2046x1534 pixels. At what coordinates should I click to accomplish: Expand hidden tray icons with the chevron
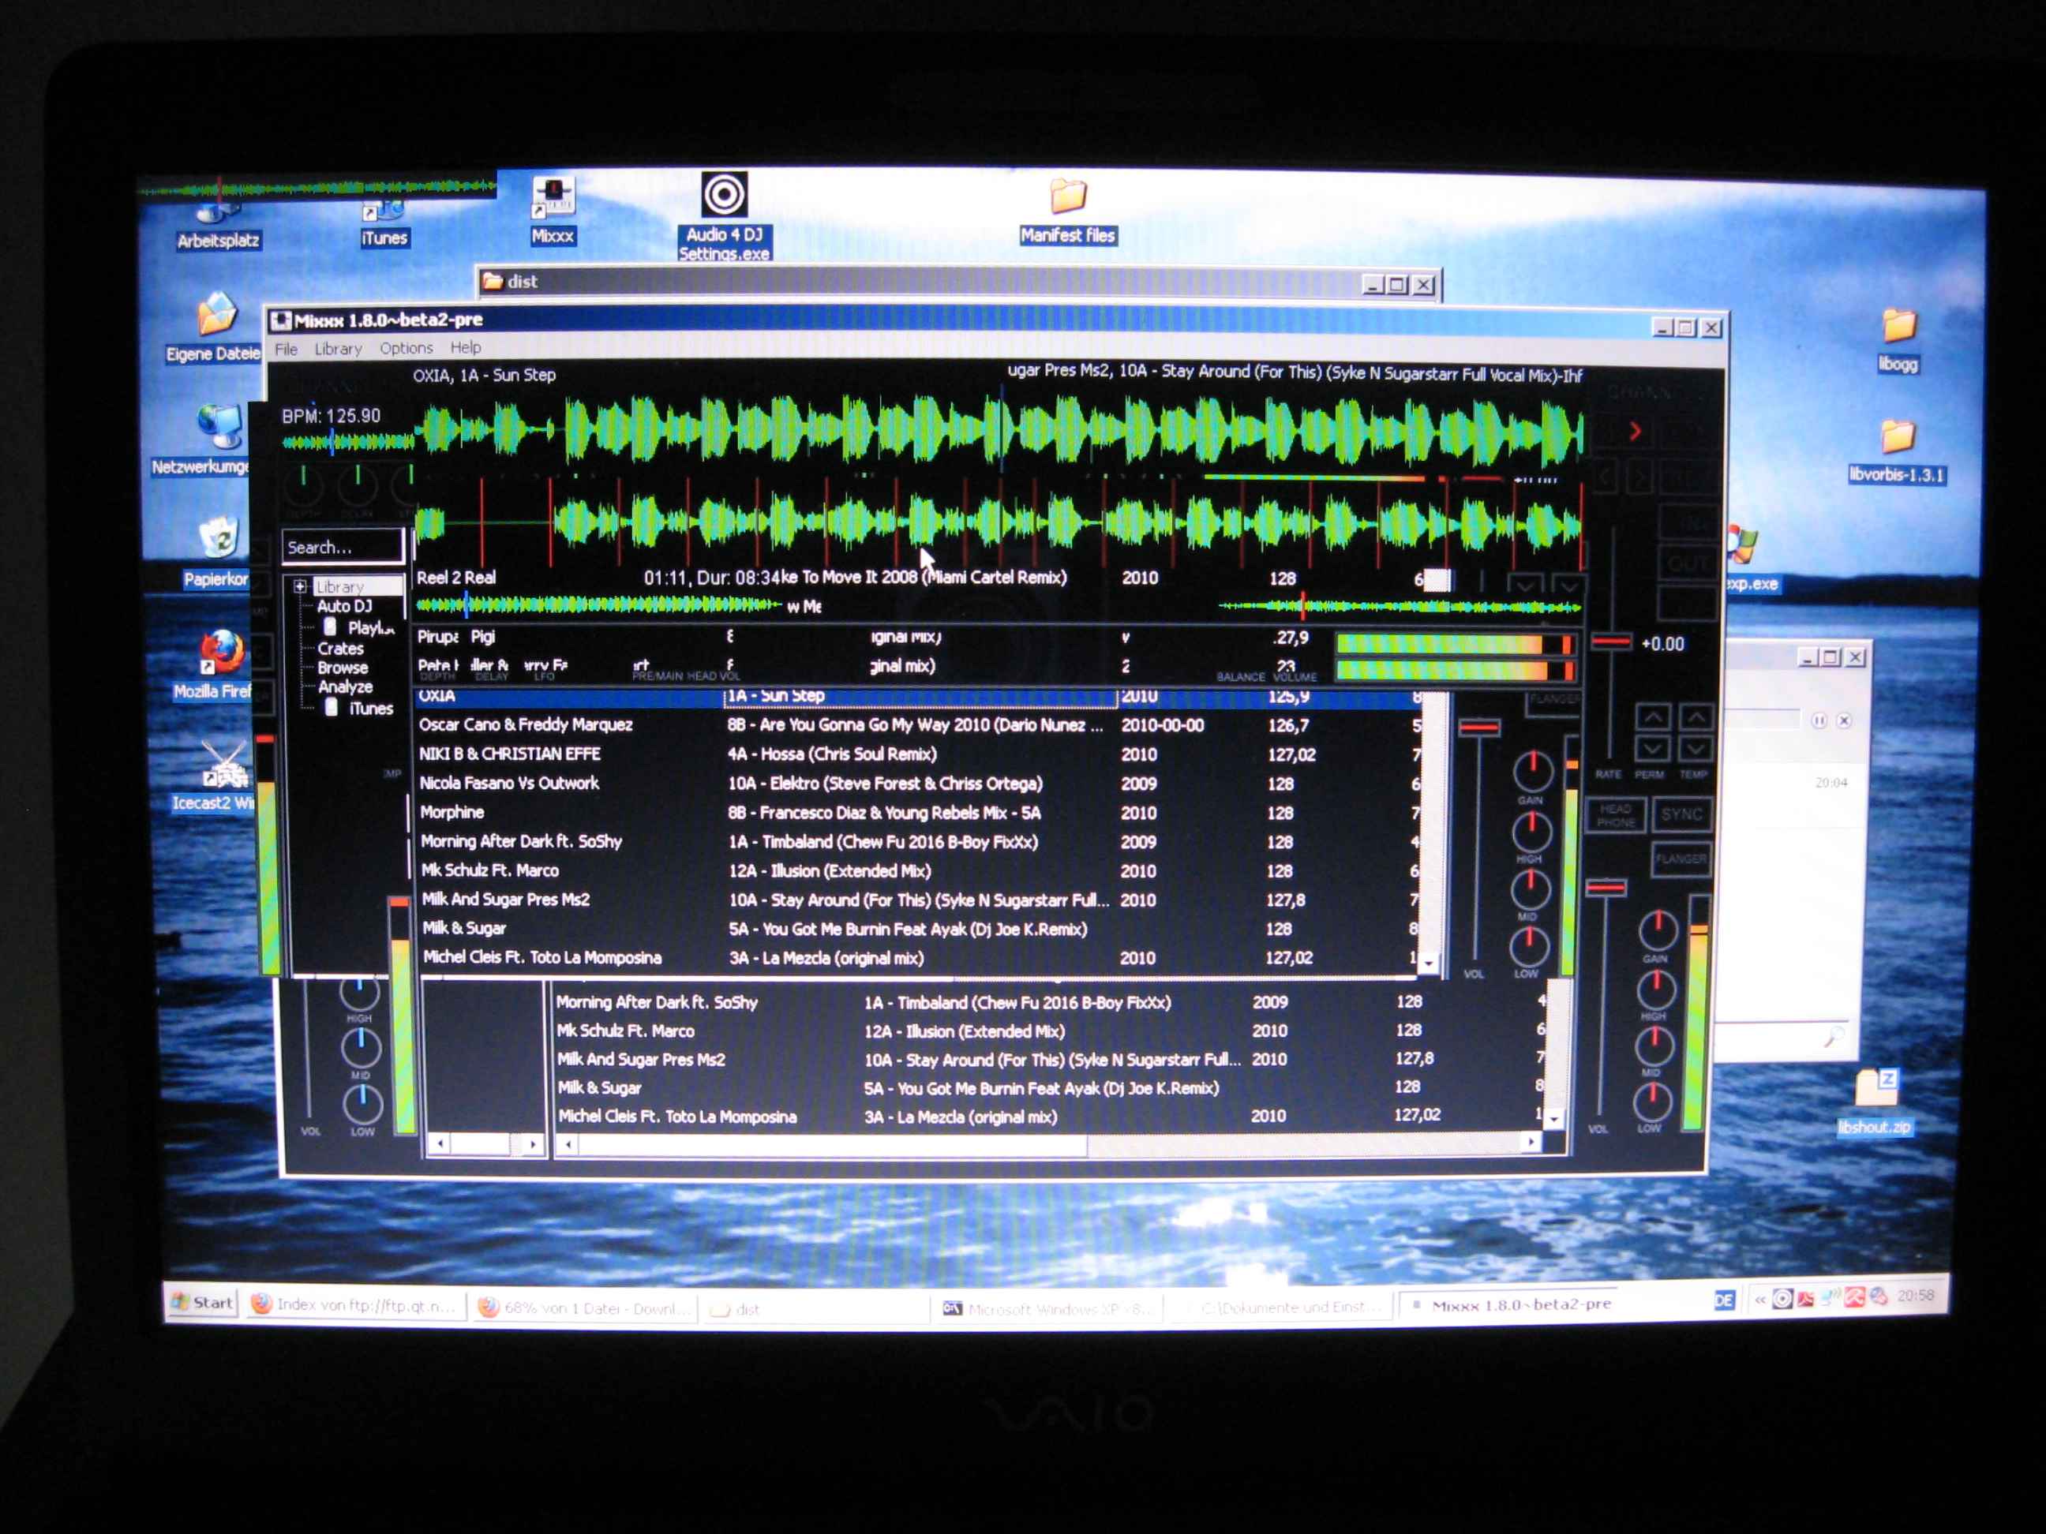point(1760,1299)
